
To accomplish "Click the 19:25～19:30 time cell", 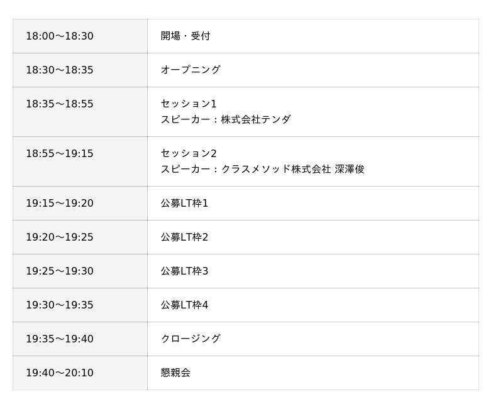I will tap(60, 271).
